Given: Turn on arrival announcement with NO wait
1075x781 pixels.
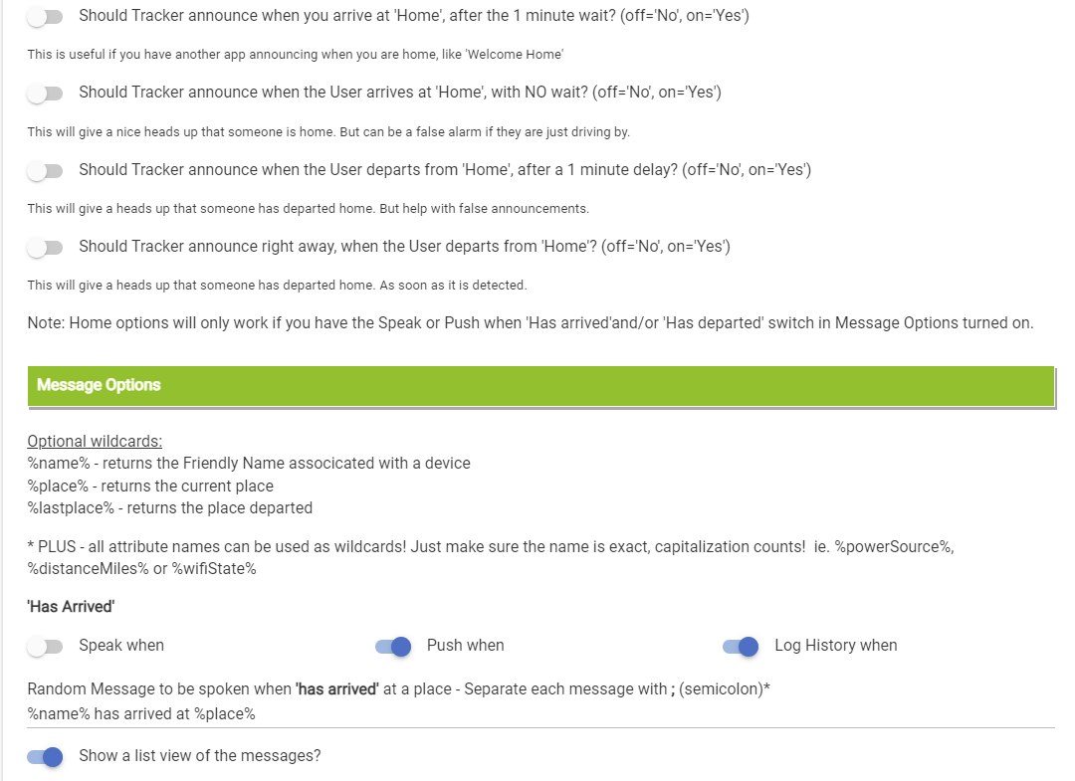Looking at the screenshot, I should 45,94.
